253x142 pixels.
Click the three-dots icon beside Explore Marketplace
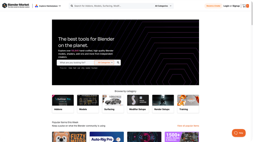point(60,6)
